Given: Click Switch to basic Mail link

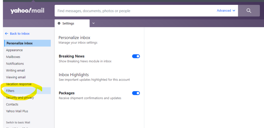Looking at the screenshot, I should point(18,122).
